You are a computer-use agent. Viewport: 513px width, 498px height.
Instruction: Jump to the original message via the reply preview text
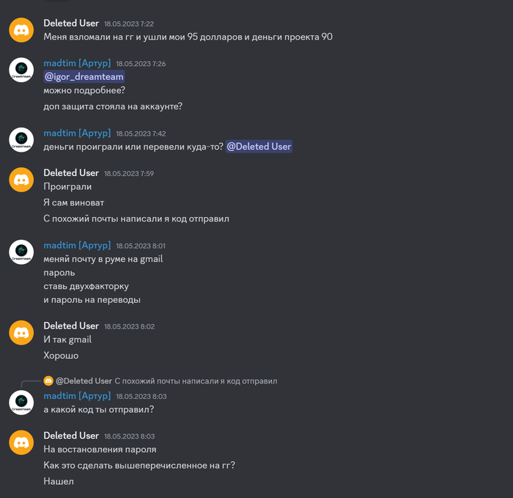point(196,381)
